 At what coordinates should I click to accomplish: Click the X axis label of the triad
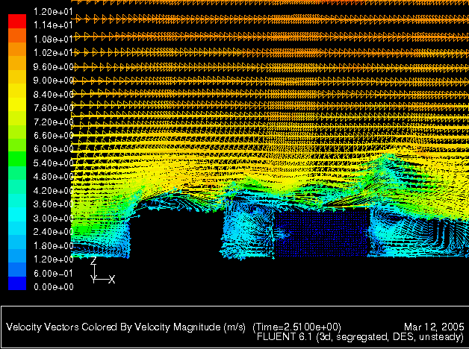111,280
